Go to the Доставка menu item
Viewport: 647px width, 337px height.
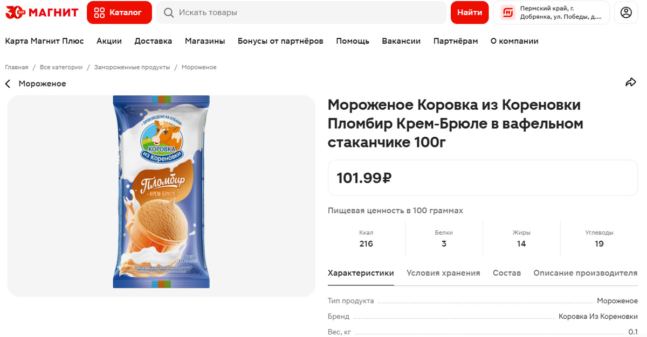(153, 41)
